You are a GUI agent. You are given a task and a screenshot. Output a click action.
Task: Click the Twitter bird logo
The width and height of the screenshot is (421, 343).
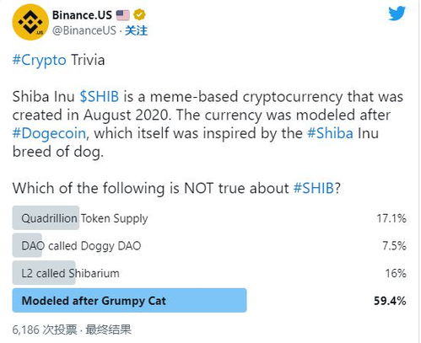397,13
